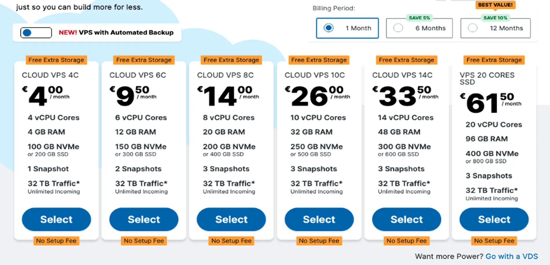Click Free Extra Storage badge on VPS 4C
Screen dimensions: 550x265
coord(56,60)
